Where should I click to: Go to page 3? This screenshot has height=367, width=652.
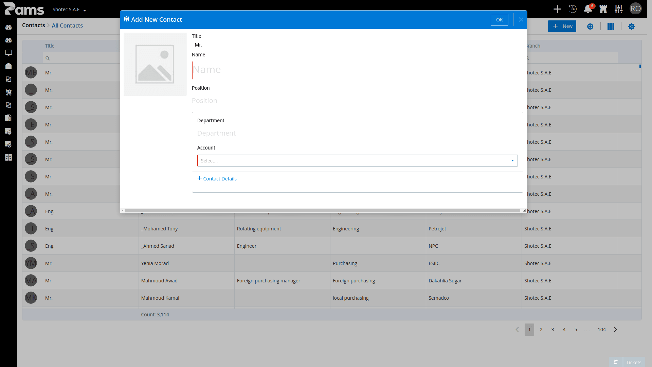553,330
